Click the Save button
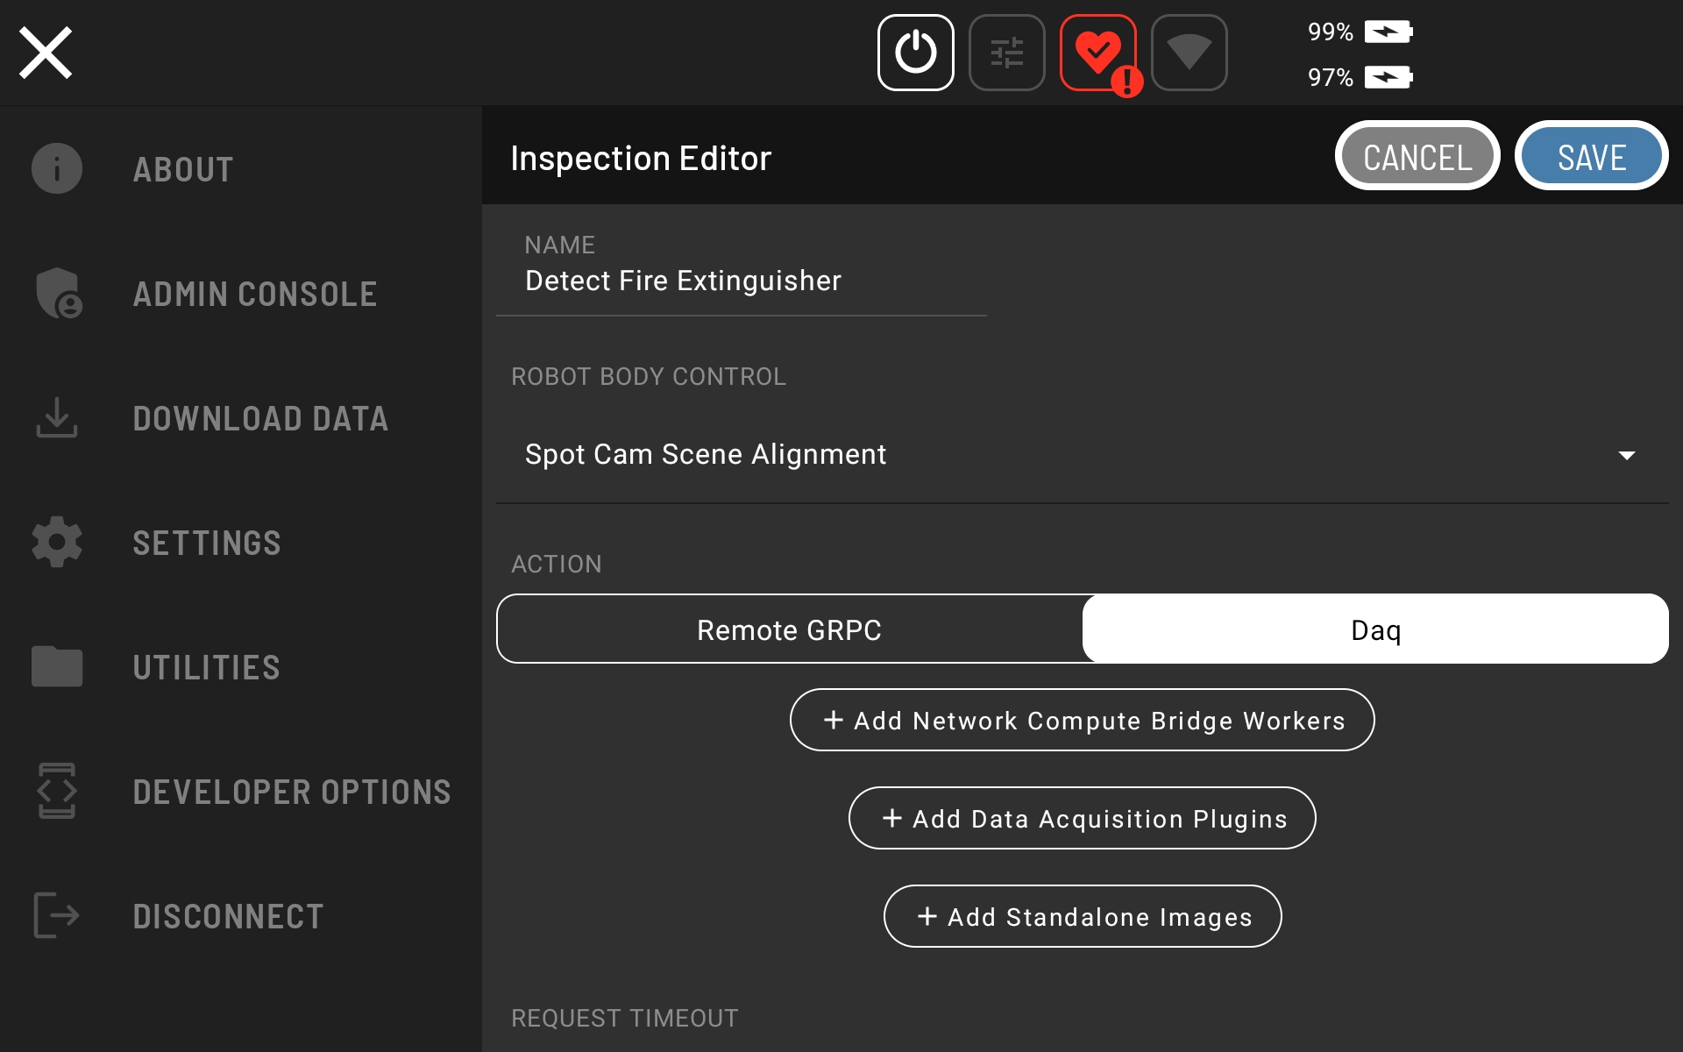Image resolution: width=1683 pixels, height=1052 pixels. coord(1591,157)
